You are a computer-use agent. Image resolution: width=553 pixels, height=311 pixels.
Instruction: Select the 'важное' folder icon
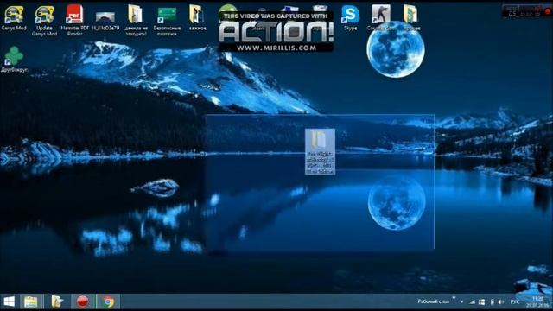(197, 17)
